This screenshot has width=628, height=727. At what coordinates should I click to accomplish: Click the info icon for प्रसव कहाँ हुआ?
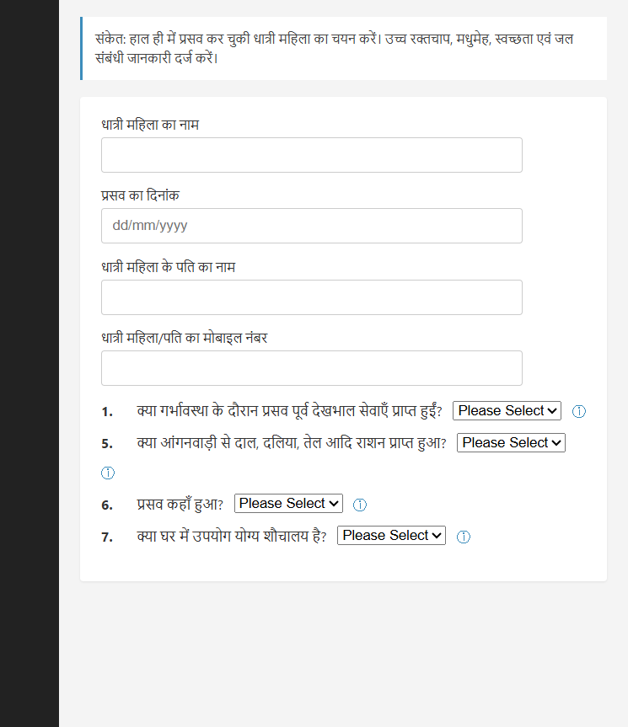coord(360,504)
